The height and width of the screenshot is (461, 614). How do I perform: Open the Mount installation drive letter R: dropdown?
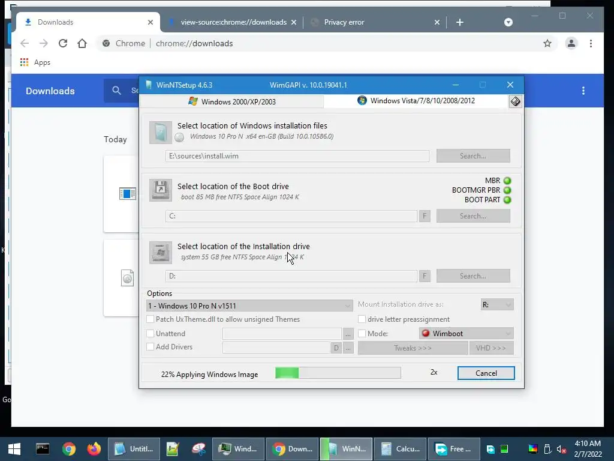(x=497, y=304)
